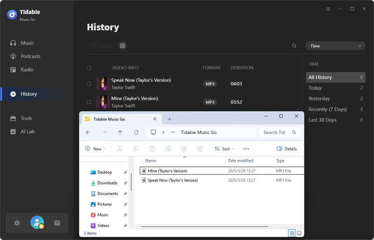Focus the Explorer search box
Viewport: 374px width, 240px height.
279,133
